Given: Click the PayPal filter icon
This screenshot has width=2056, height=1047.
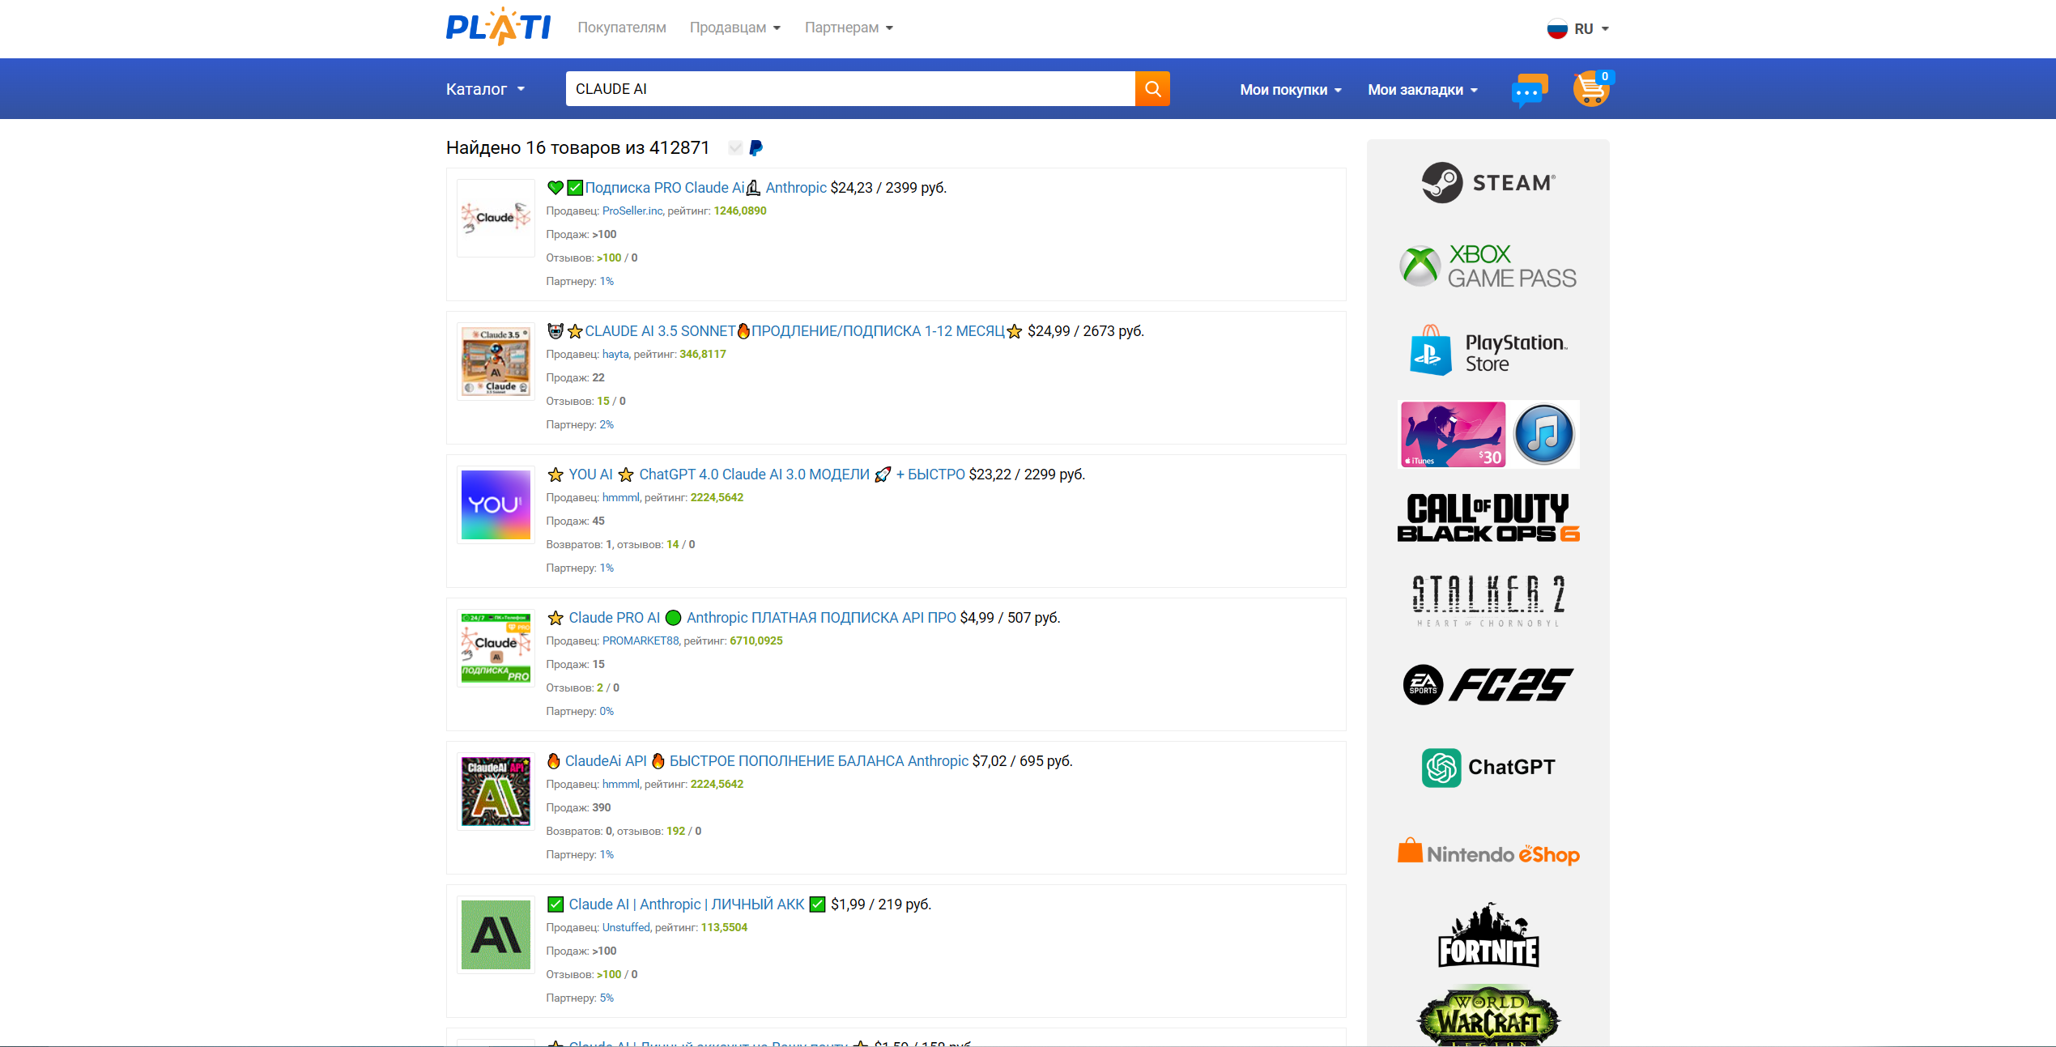Looking at the screenshot, I should click(x=756, y=148).
